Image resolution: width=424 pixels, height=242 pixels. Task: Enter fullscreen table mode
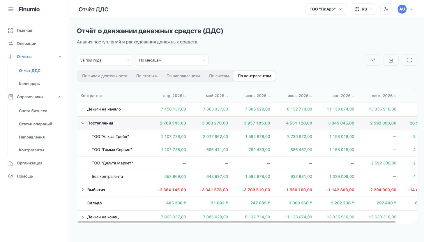click(x=409, y=60)
